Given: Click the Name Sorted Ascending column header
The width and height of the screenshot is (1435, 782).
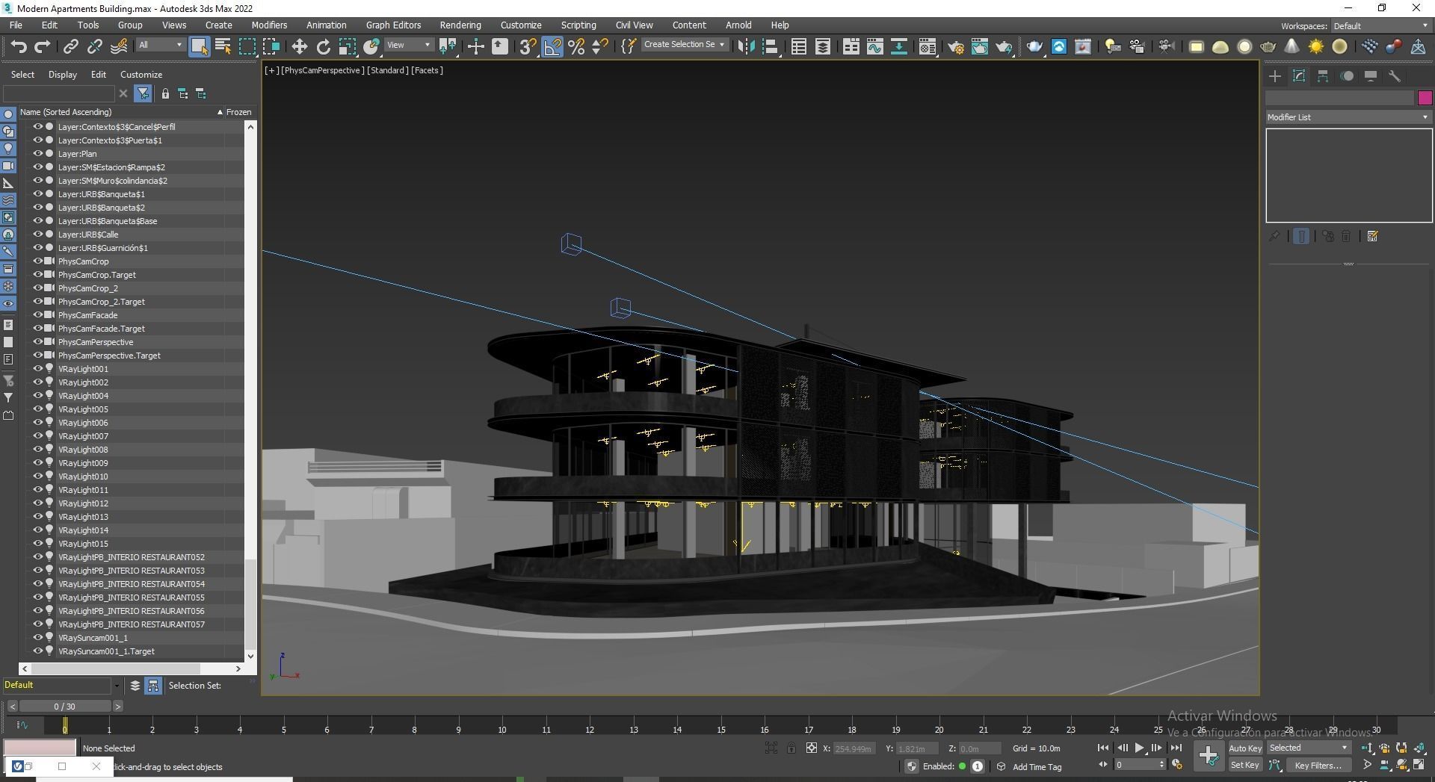Looking at the screenshot, I should pos(120,112).
